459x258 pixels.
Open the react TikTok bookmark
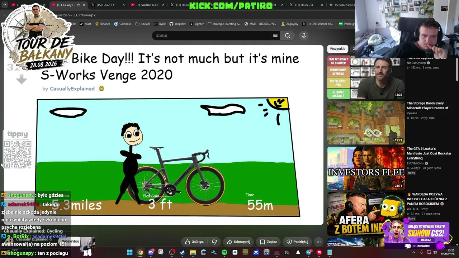[85, 24]
